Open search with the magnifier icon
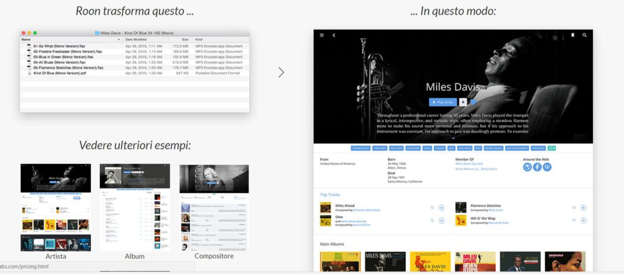 tap(584, 35)
